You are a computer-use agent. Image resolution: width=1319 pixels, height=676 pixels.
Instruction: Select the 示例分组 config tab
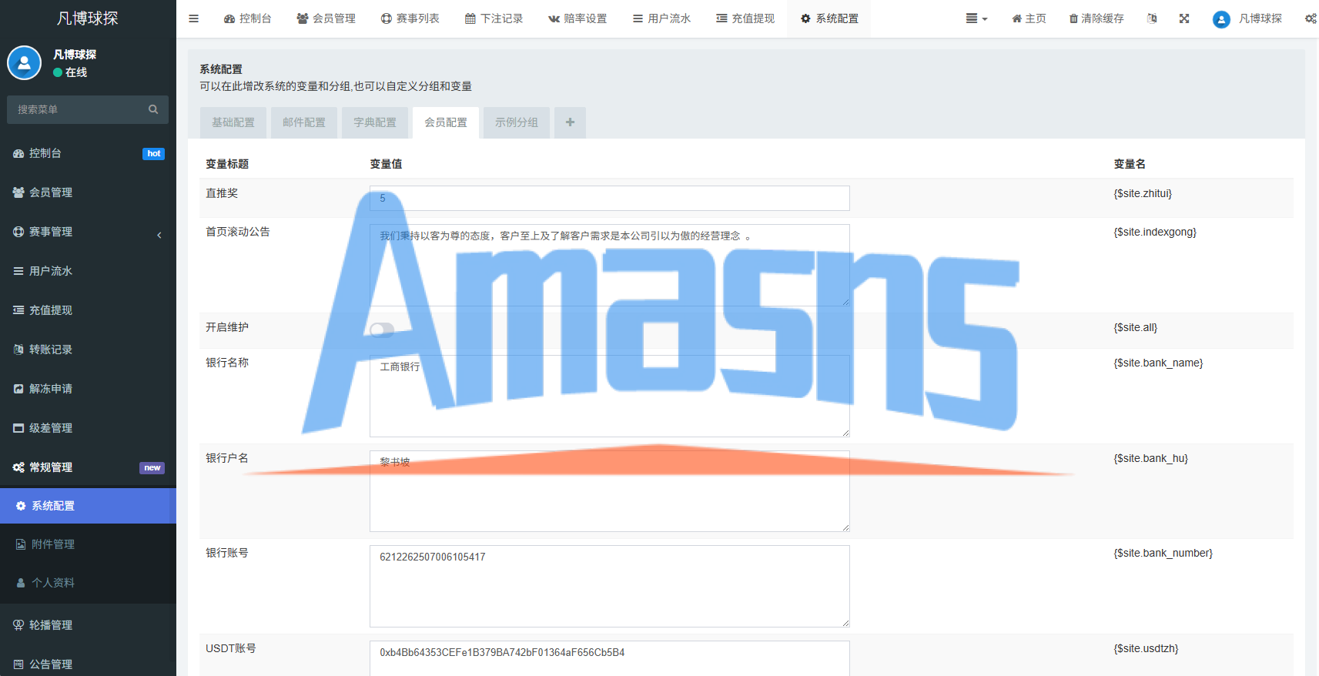(517, 122)
